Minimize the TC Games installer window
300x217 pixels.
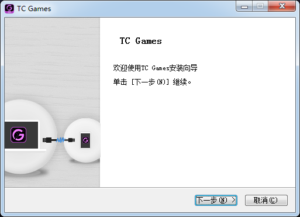pyautogui.click(x=244, y=6)
